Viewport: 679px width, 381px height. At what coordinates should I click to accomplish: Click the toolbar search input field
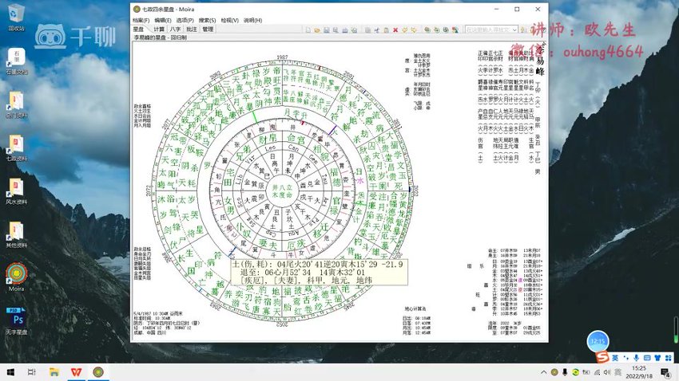point(488,29)
